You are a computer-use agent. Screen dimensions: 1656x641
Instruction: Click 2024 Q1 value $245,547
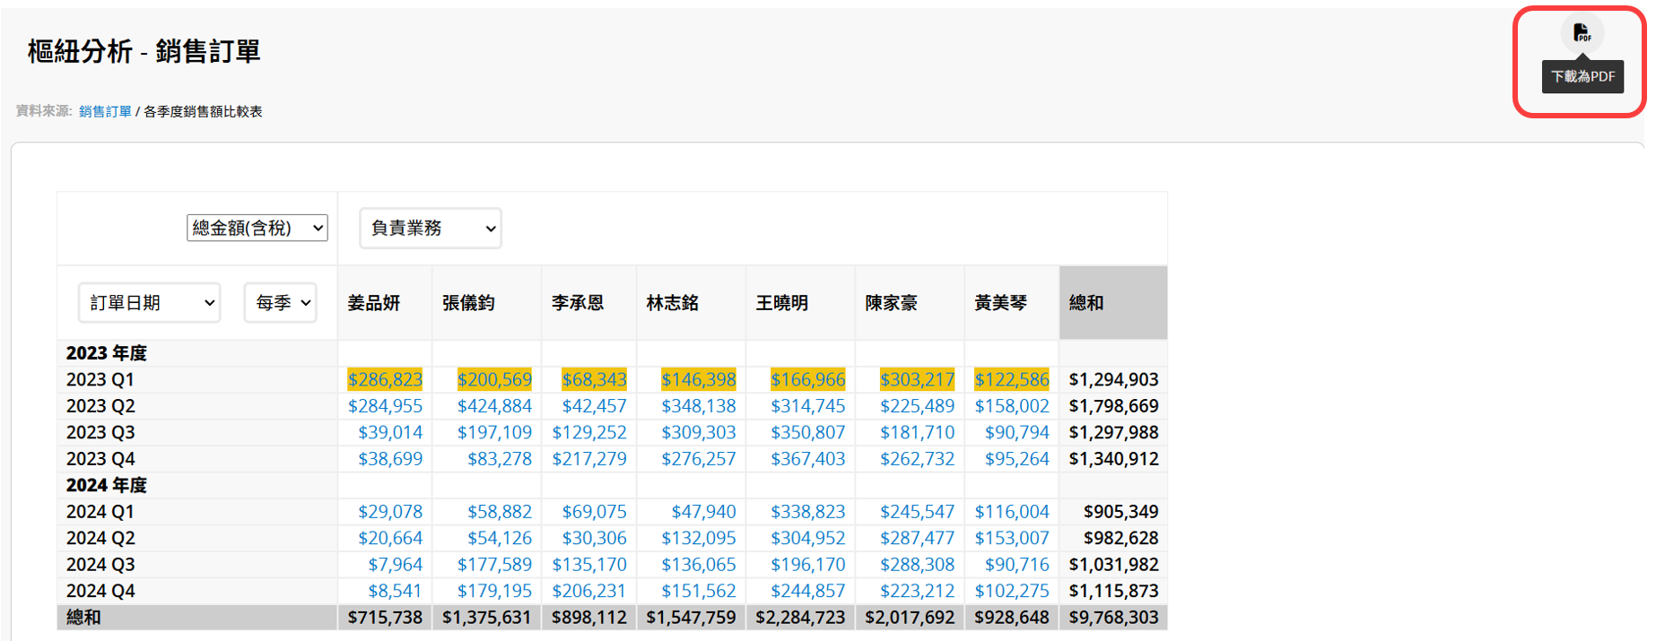pos(917,512)
